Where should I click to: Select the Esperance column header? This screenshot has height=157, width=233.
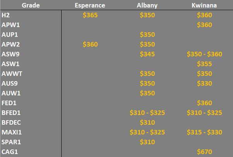[90, 5]
